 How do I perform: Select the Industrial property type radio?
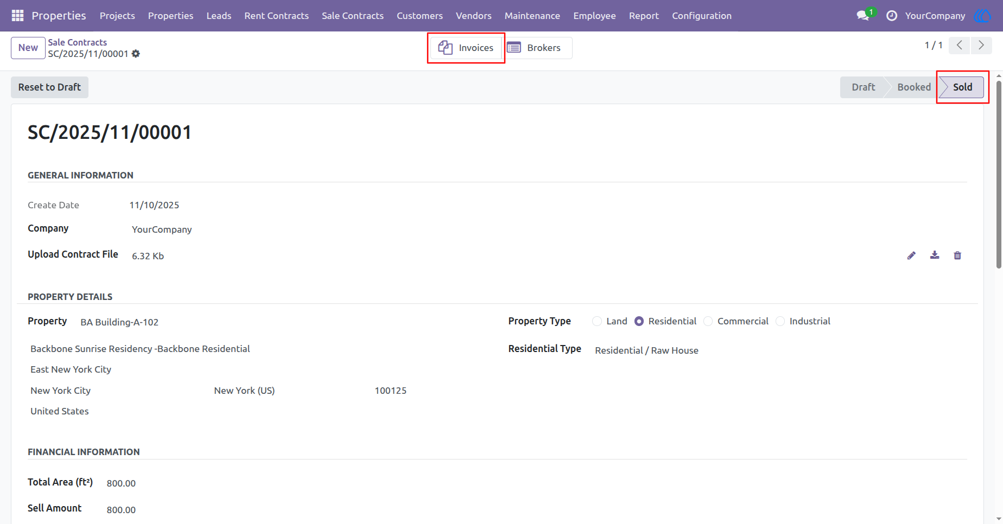pyautogui.click(x=780, y=321)
